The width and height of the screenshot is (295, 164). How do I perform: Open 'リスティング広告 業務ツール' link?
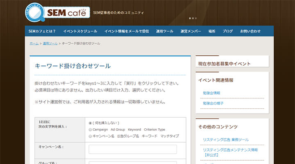tap(226, 140)
